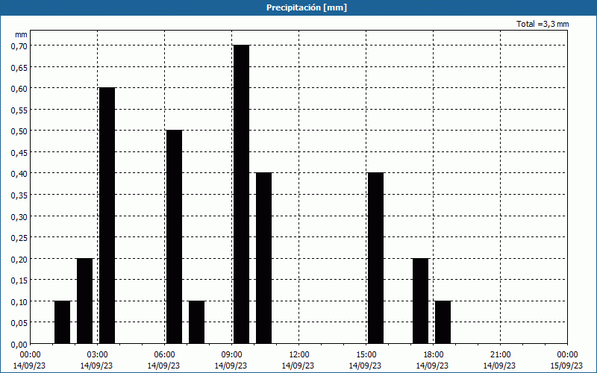Image resolution: width=597 pixels, height=373 pixels.
Task: Click the 0,70 y-axis label
Action: 19,46
